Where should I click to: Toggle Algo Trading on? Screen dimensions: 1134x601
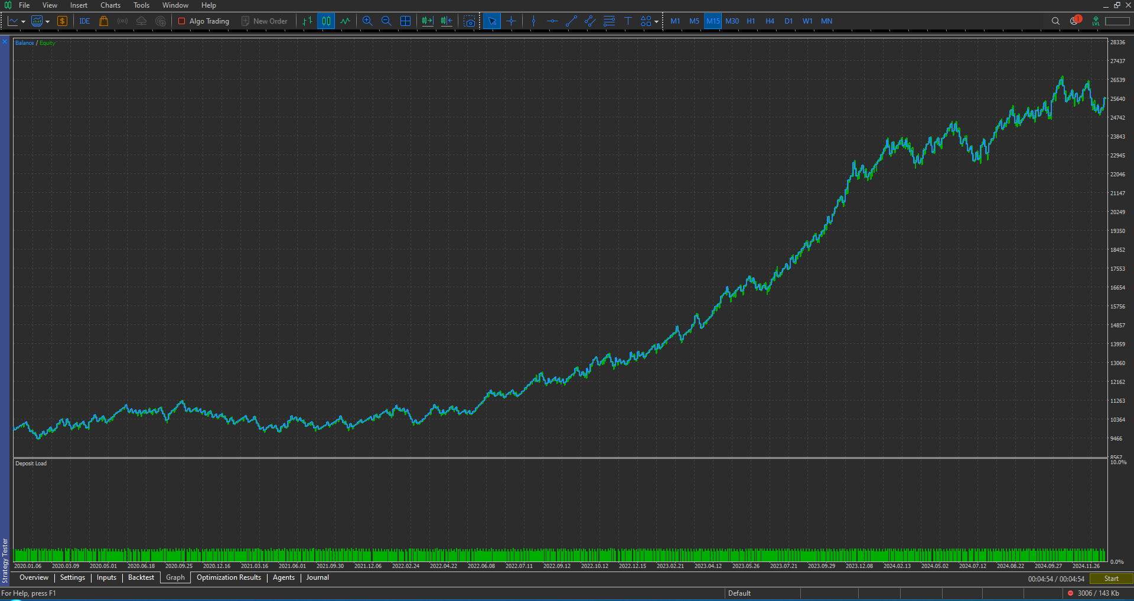click(203, 21)
